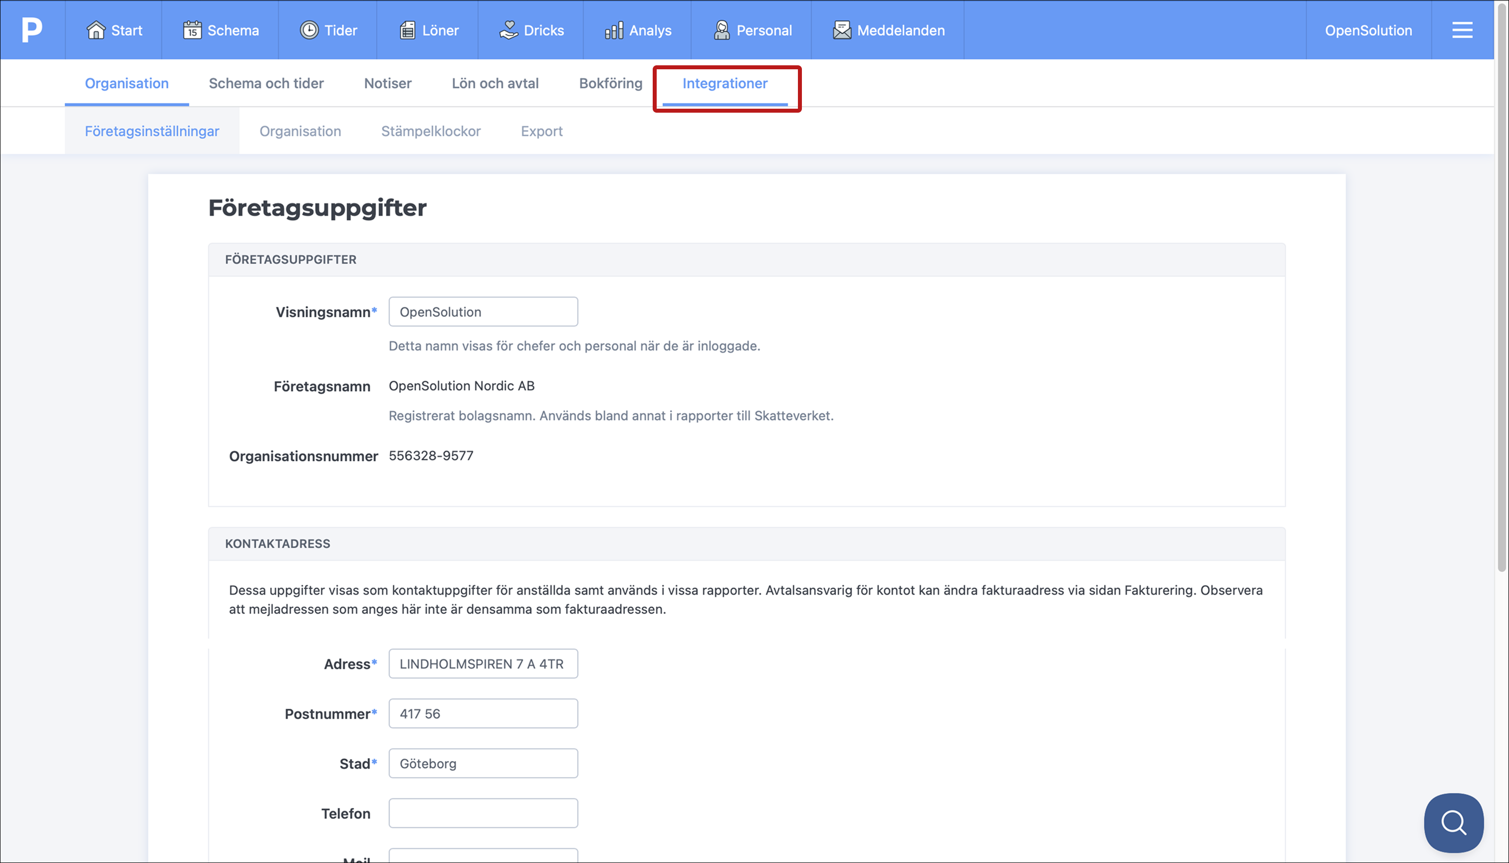Select the Export sub-tab
Screen dimensions: 1509x863
point(541,131)
